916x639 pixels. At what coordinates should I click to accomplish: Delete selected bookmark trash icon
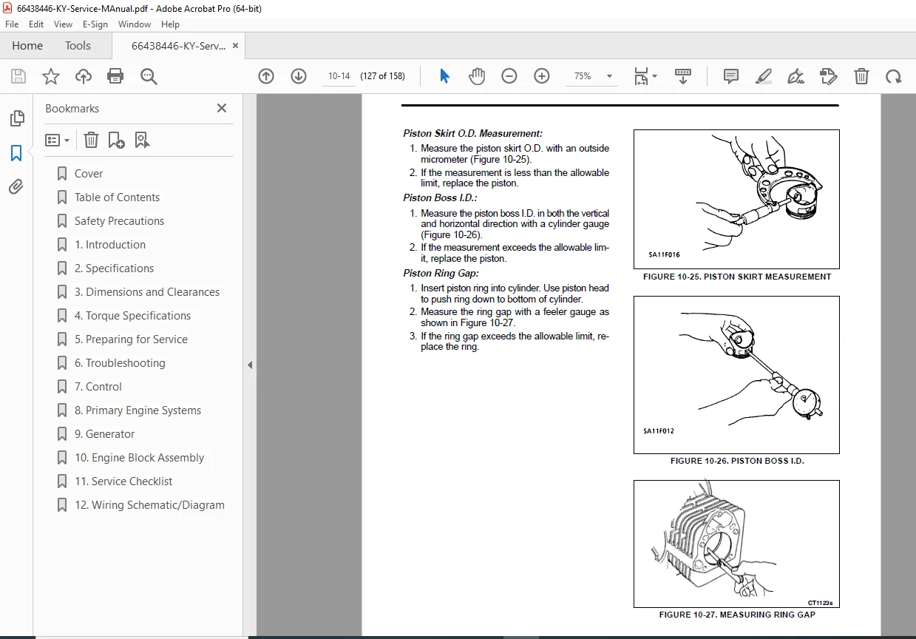point(91,140)
